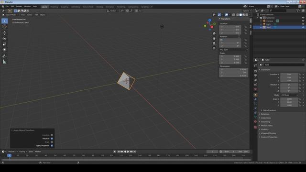Open XYZ Euler dropdown in sidebar
This screenshot has height=172, width=306.
click(234, 50)
